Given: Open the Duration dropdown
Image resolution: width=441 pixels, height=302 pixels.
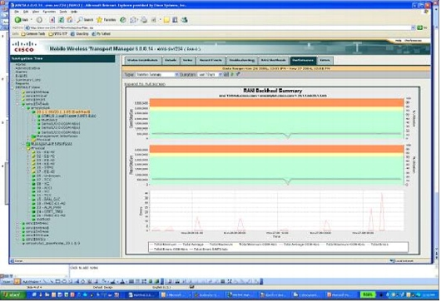Looking at the screenshot, I should point(210,75).
